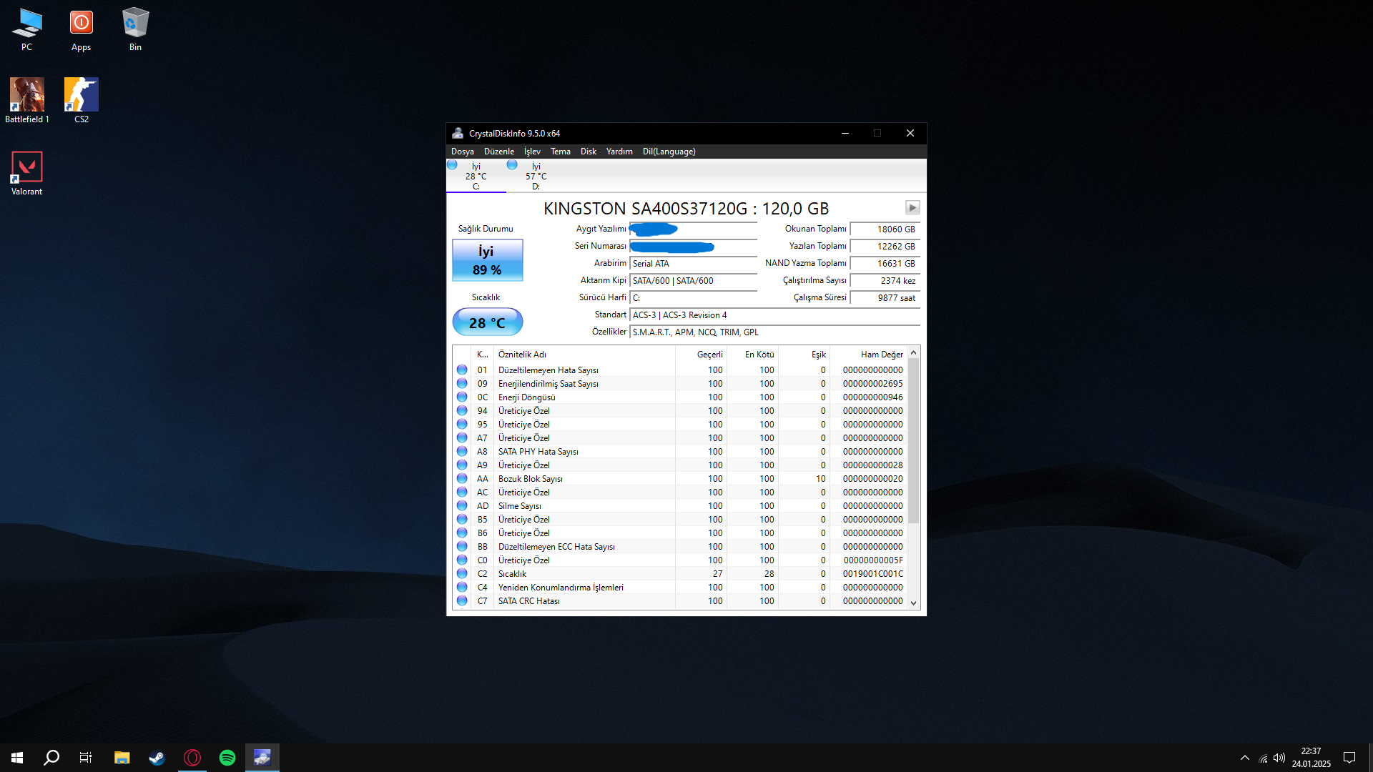Open Task View on taskbar

pyautogui.click(x=86, y=758)
